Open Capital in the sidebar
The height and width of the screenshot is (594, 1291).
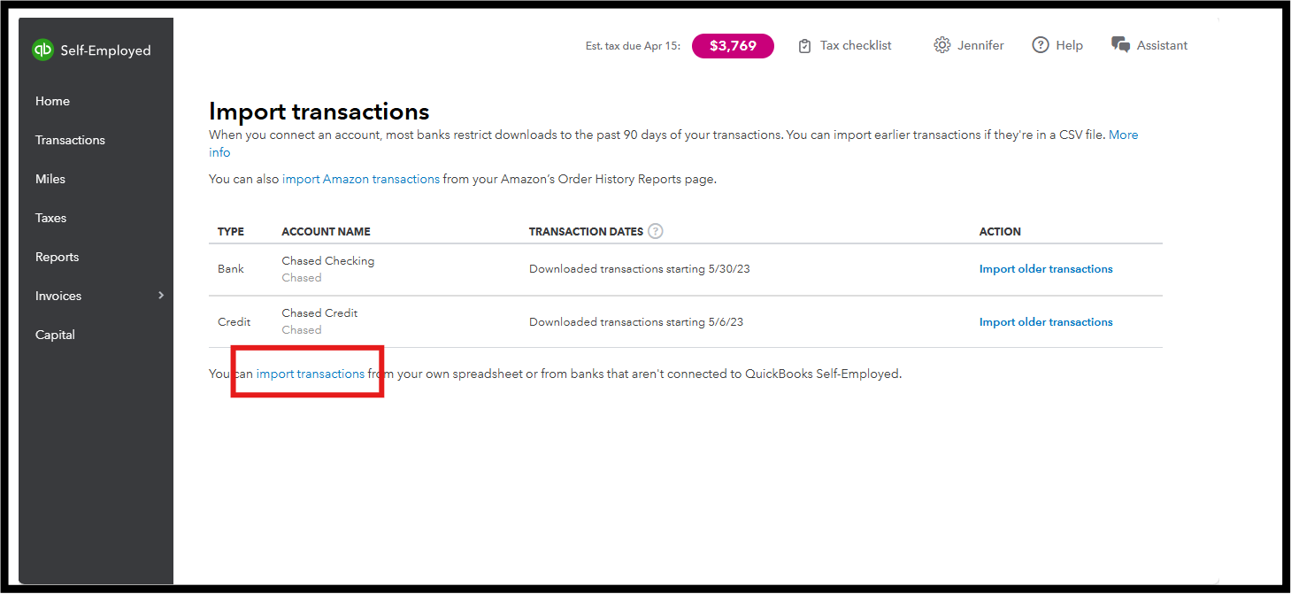[x=55, y=335]
